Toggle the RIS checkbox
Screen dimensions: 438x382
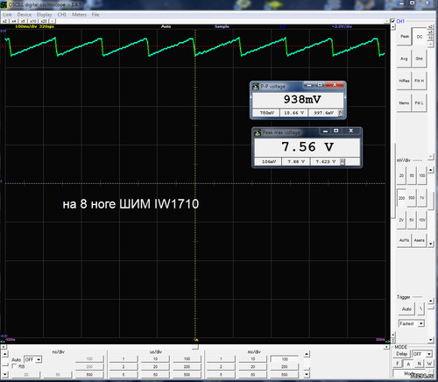pyautogui.click(x=14, y=366)
